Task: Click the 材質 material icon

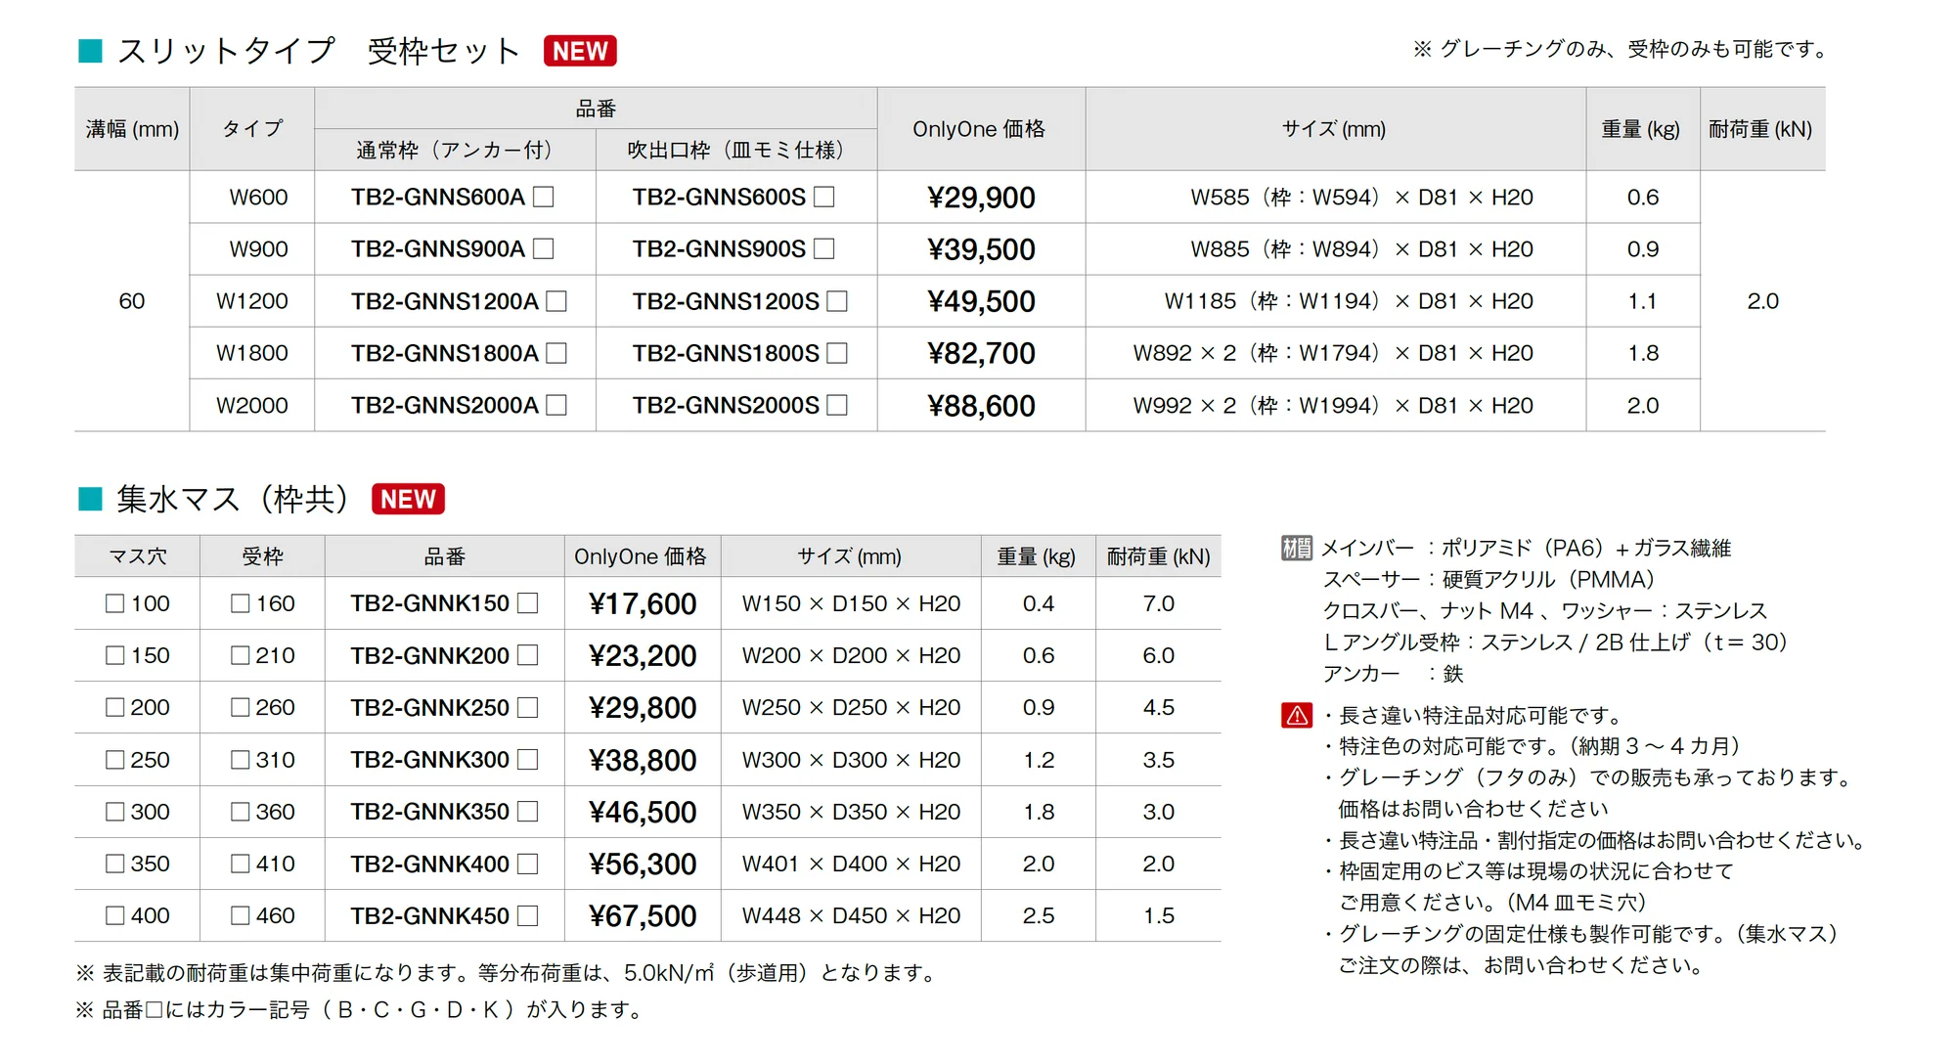Action: click(x=1297, y=549)
